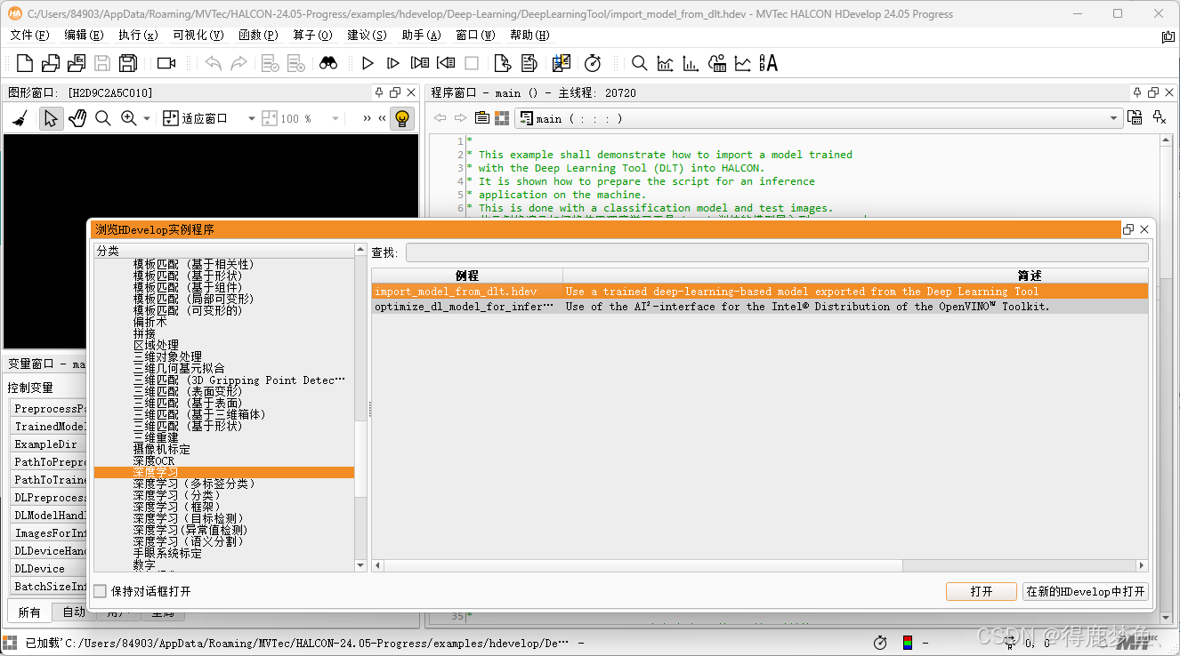Open the gray histogram tool
Image resolution: width=1180 pixels, height=656 pixels.
[665, 63]
